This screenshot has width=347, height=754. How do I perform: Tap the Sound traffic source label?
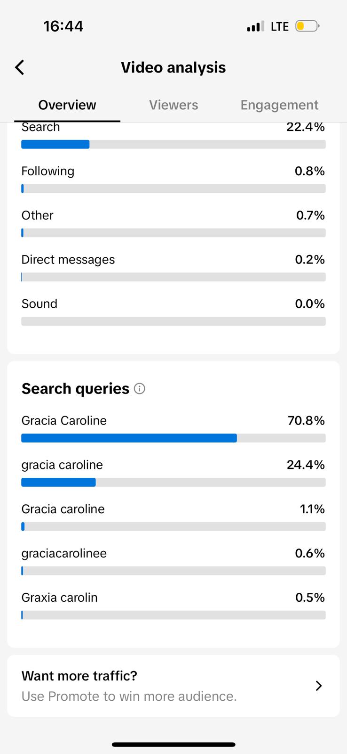[39, 304]
